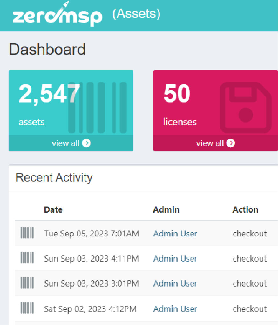Click the 2,547 assets count

click(49, 94)
